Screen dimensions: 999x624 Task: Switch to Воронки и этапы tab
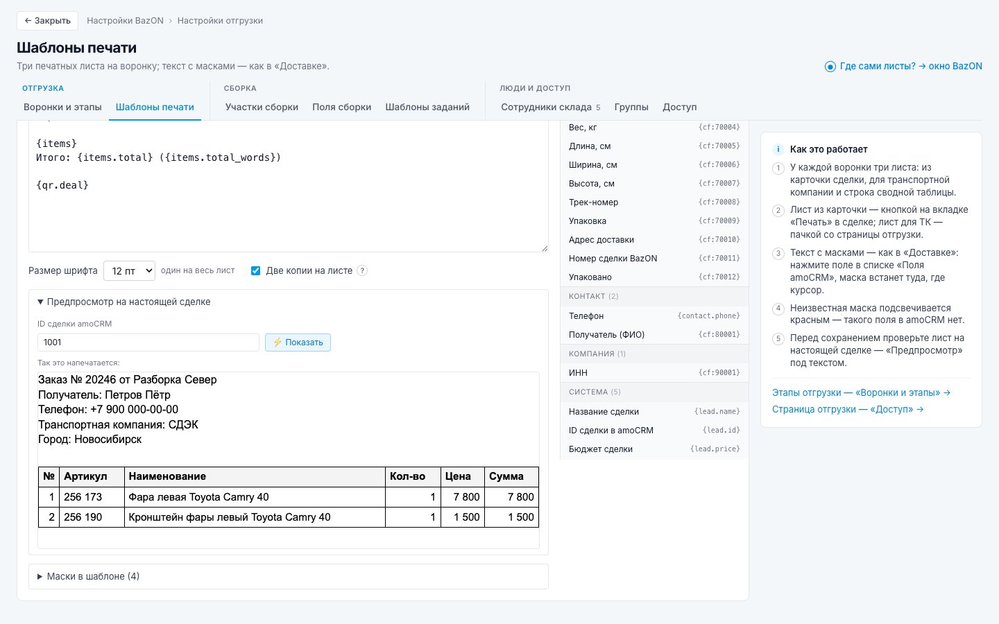click(x=62, y=107)
